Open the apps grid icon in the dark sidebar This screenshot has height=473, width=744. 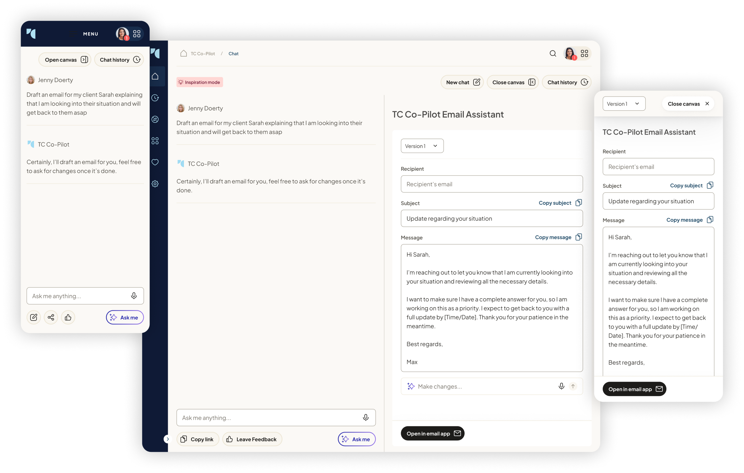155,141
